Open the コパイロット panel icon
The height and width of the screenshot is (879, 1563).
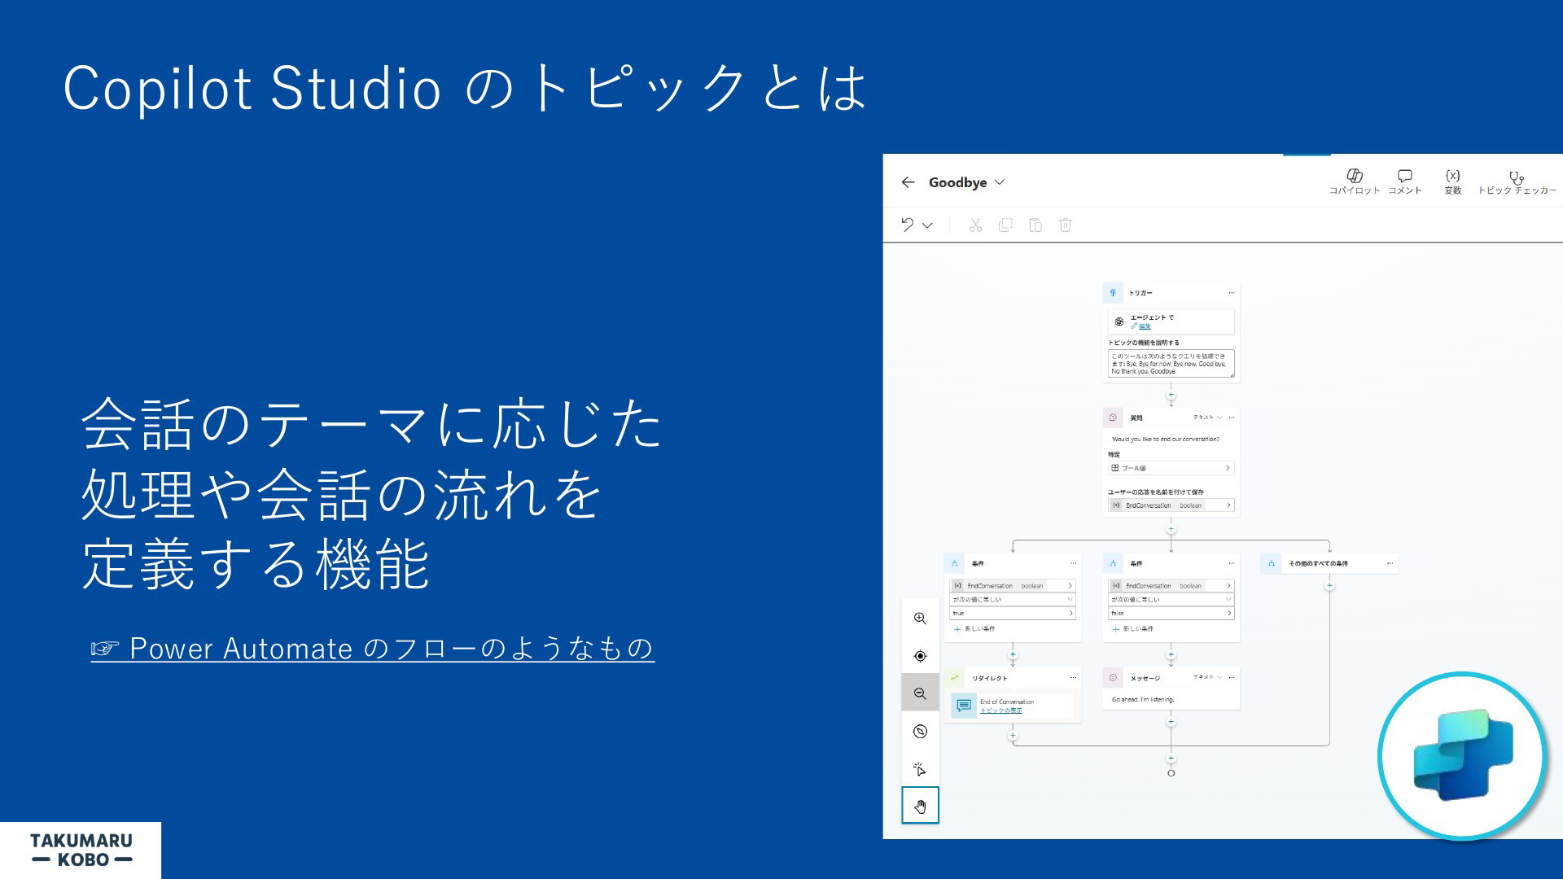(x=1355, y=181)
